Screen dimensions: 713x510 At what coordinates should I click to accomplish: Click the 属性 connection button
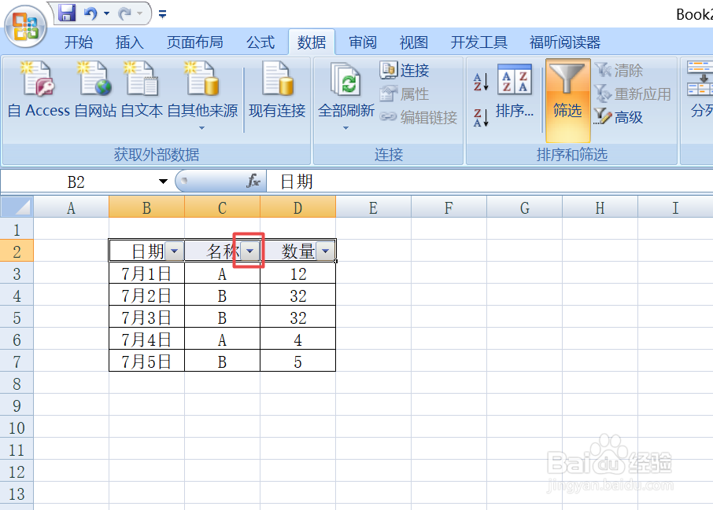tap(405, 94)
